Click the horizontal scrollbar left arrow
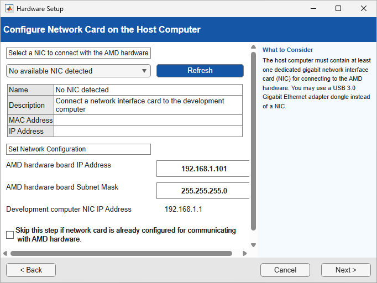Screen dimensions: 377x283 (5, 253)
